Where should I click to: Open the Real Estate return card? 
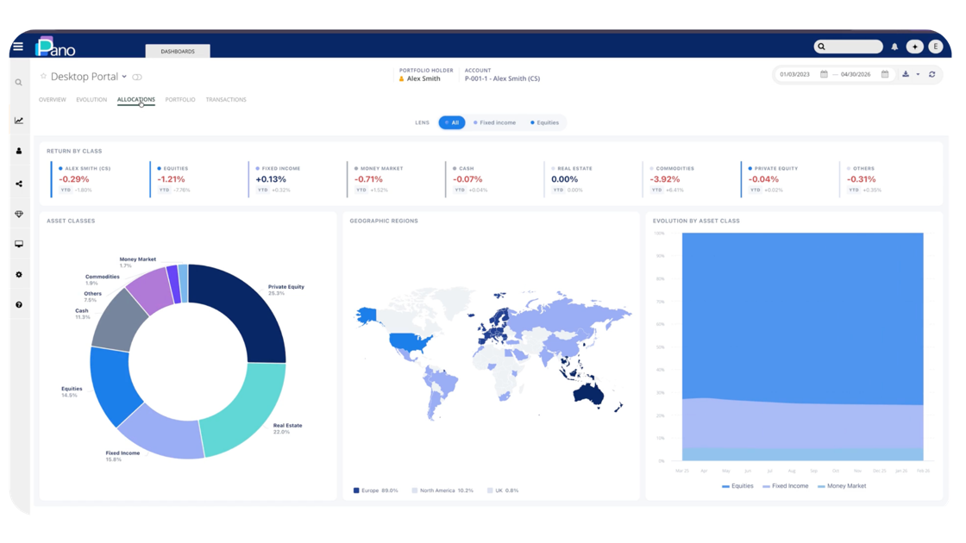[592, 179]
